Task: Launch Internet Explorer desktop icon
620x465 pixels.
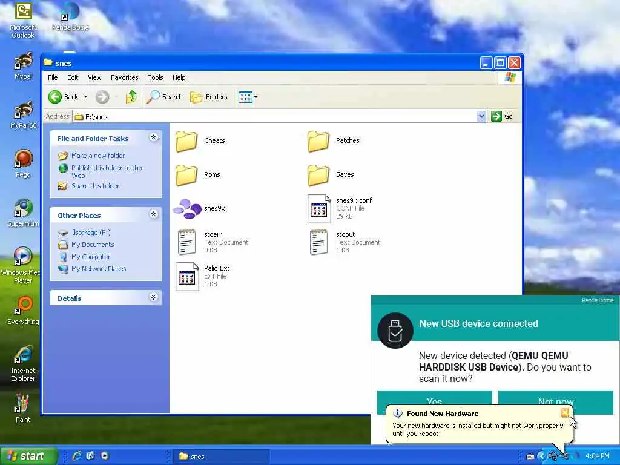Action: coord(23,364)
